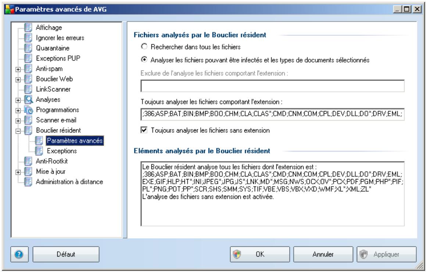Image resolution: width=427 pixels, height=272 pixels.
Task: Click the Bouclier Web page icon
Action: (x=28, y=79)
